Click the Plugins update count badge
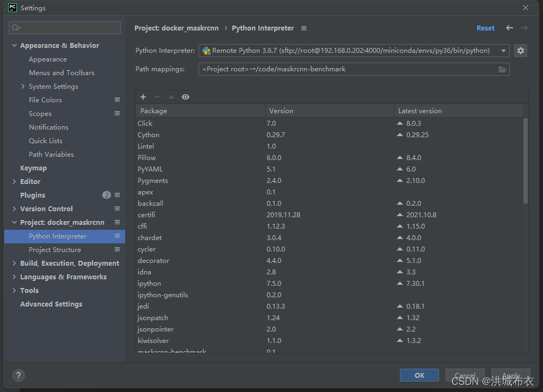The image size is (543, 392). 107,195
